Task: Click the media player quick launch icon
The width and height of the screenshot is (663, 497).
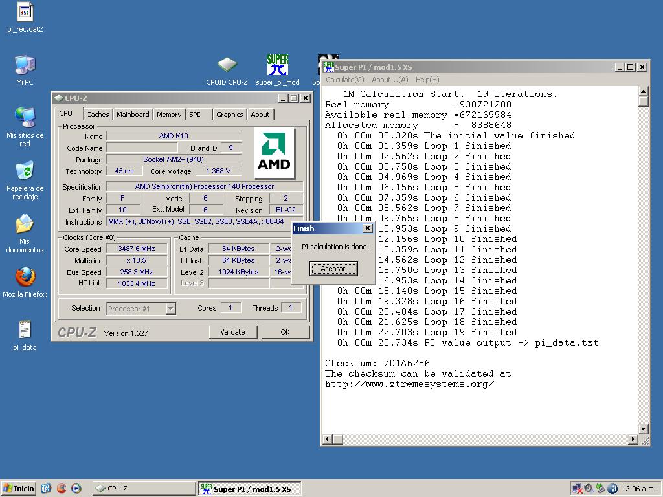Action: (76, 489)
